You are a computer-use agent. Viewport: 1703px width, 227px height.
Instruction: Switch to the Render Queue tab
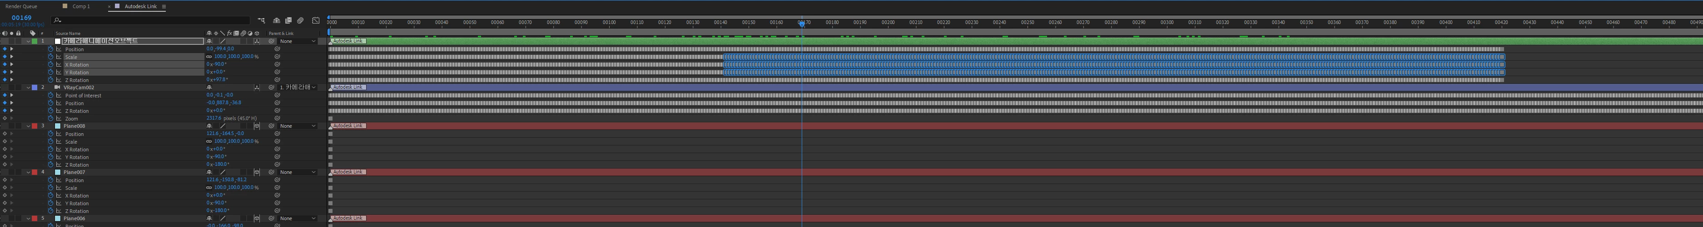click(21, 7)
